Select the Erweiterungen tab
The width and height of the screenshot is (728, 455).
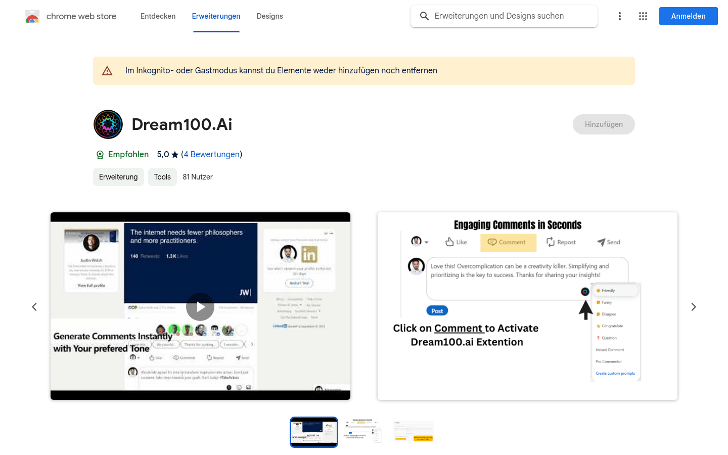click(x=216, y=16)
